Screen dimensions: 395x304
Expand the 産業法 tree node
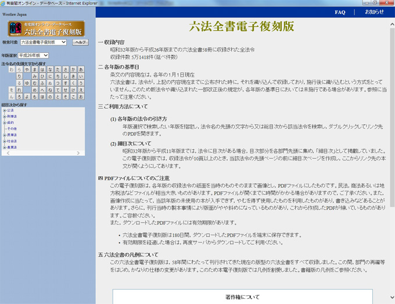(4, 147)
